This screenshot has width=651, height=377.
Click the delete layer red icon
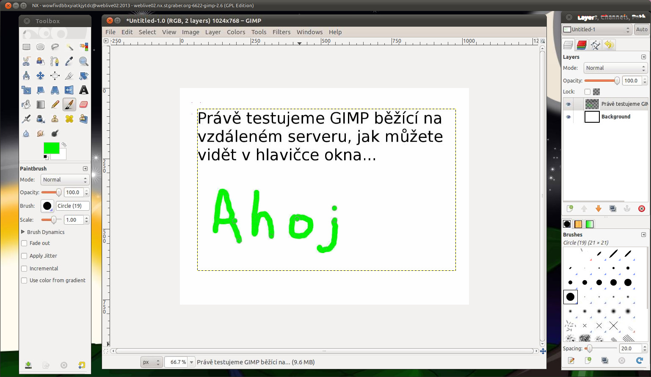tap(642, 208)
